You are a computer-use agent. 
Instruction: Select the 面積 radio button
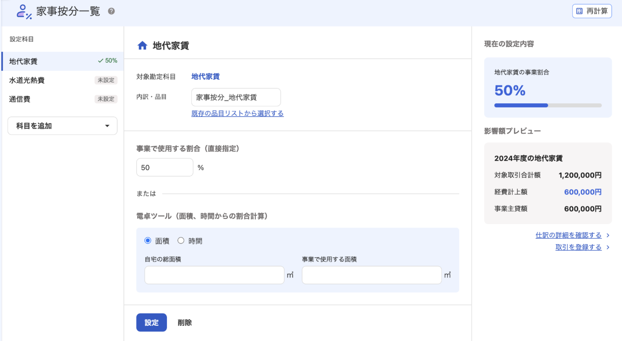coord(148,241)
